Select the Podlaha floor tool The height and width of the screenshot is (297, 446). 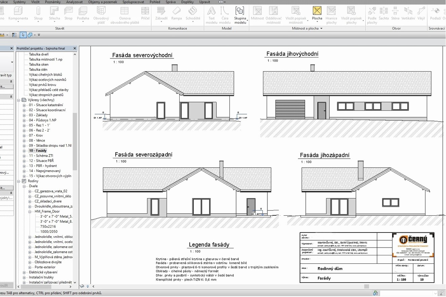click(x=83, y=13)
